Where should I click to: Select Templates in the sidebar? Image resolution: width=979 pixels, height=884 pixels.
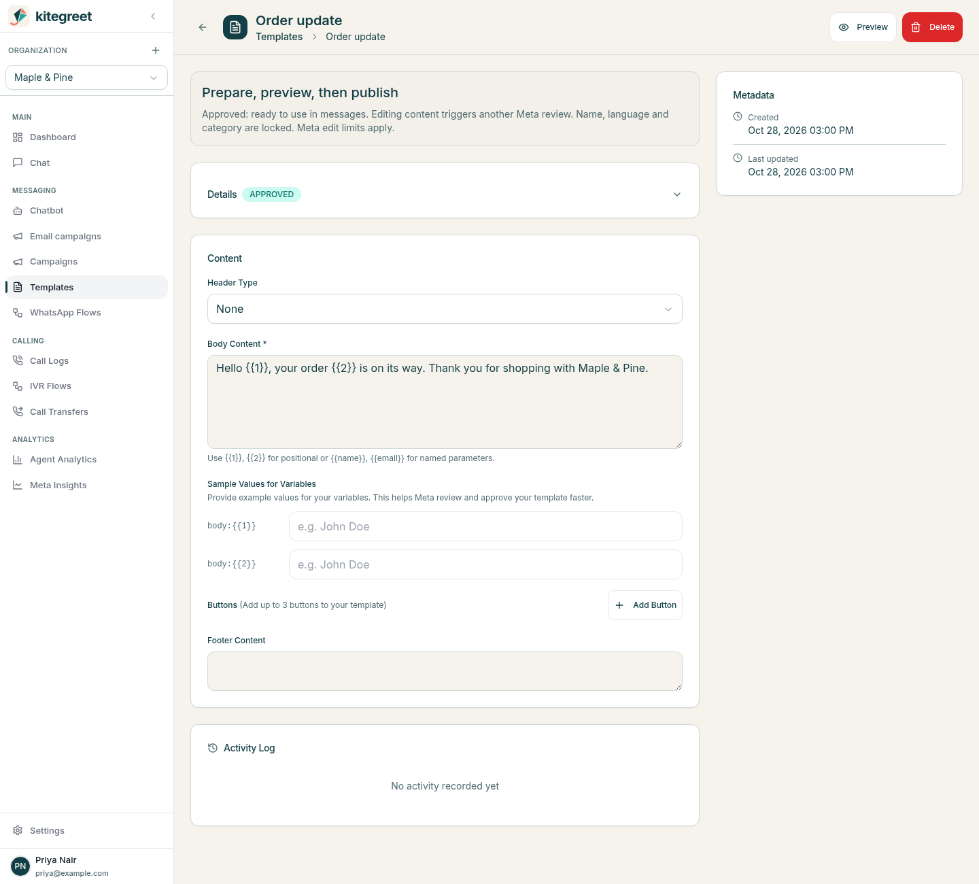pos(86,287)
